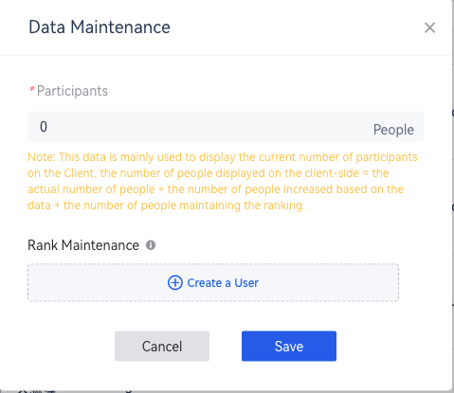Click empty space between Cancel and Save
The height and width of the screenshot is (393, 454).
coord(226,346)
